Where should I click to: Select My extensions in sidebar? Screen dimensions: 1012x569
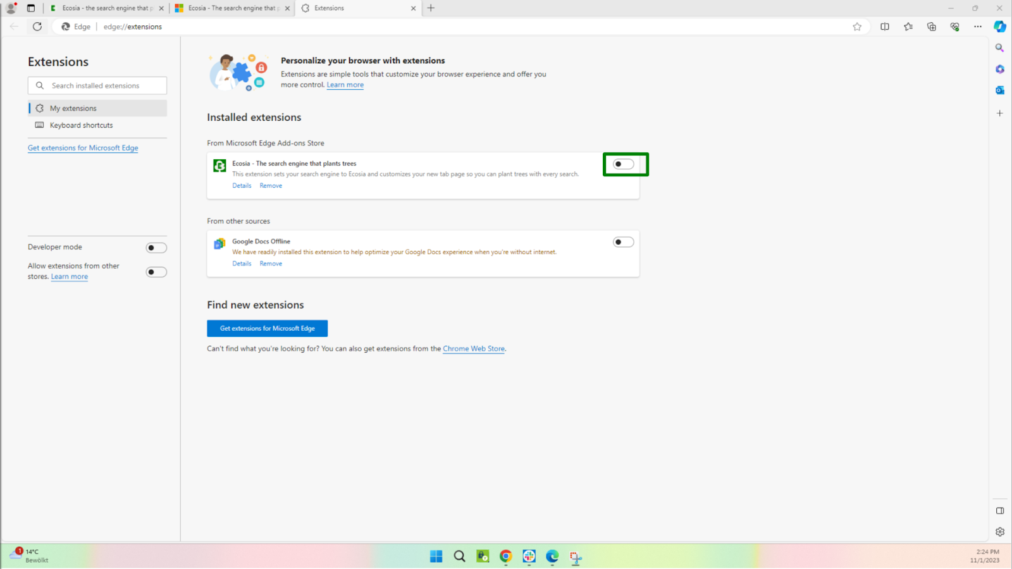97,108
